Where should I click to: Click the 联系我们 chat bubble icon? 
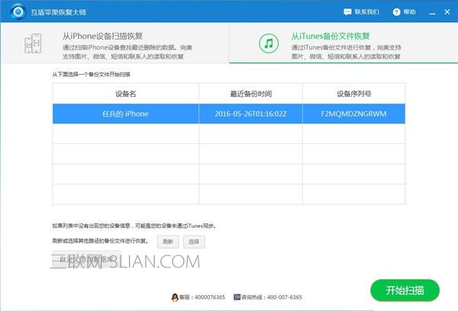click(347, 12)
